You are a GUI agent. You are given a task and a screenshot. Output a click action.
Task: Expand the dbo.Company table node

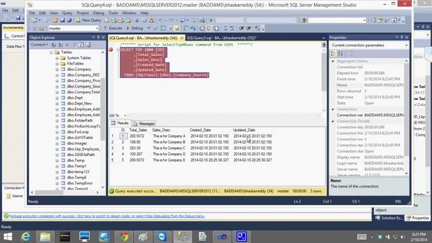(57, 70)
